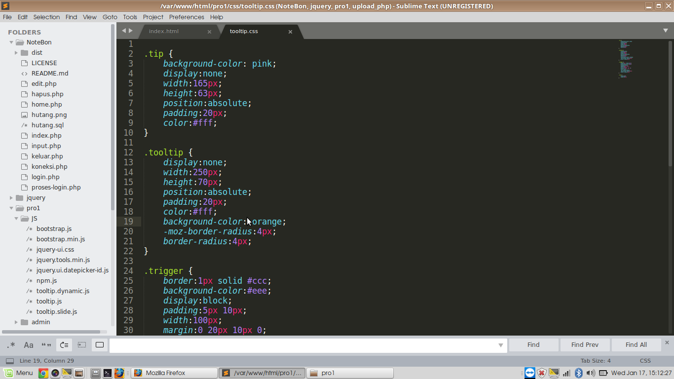
Task: Toggle whole word matching option
Action: tap(46, 344)
